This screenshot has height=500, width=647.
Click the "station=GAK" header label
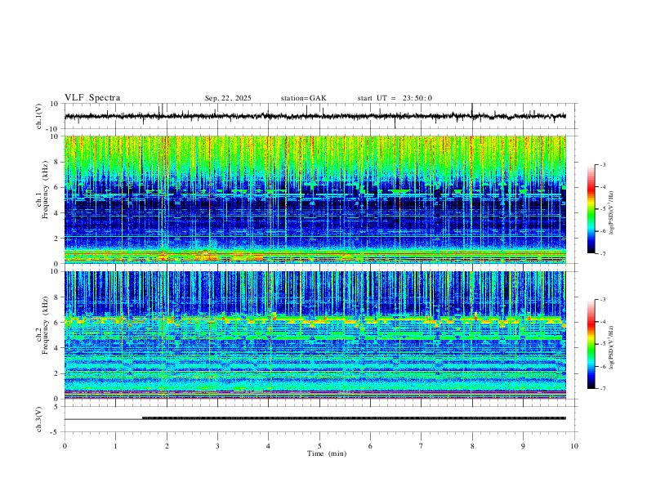point(303,98)
